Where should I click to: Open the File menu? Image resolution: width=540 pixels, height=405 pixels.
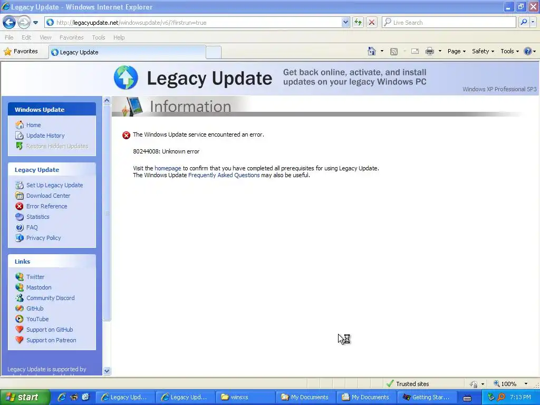coord(9,37)
